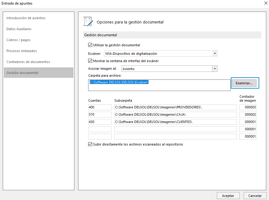The image size is (269, 200).
Task: Click the Cancelar button
Action: (x=255, y=195)
